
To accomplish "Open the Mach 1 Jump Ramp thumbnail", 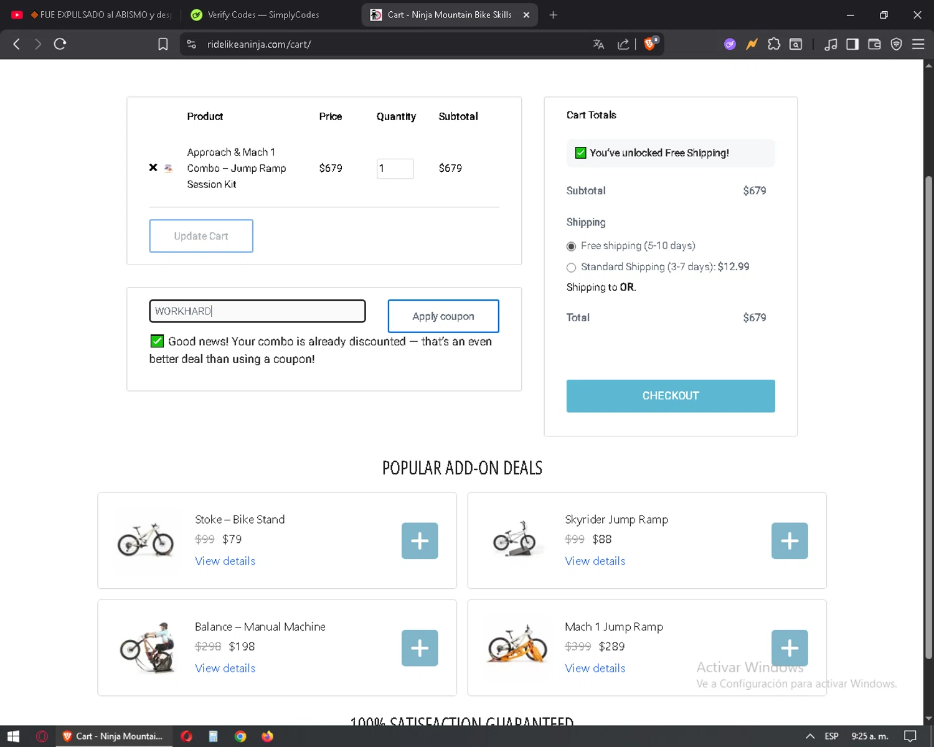I will [x=517, y=645].
